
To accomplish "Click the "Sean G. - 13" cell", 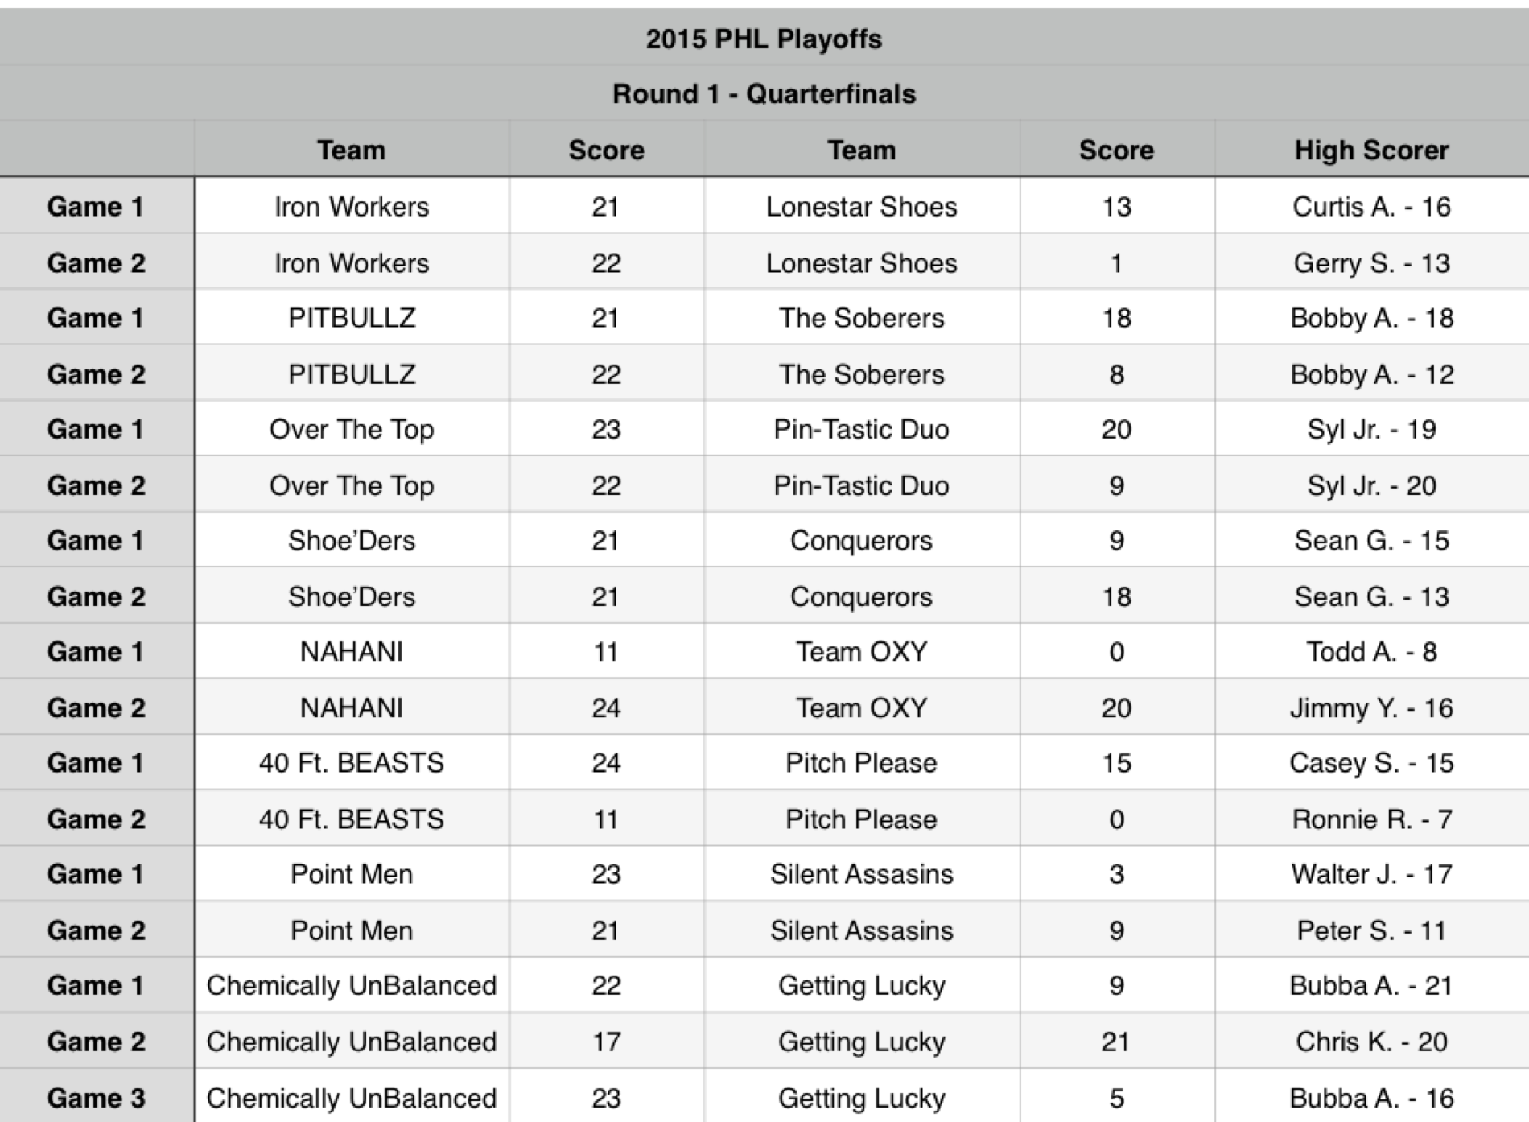I will (1371, 596).
